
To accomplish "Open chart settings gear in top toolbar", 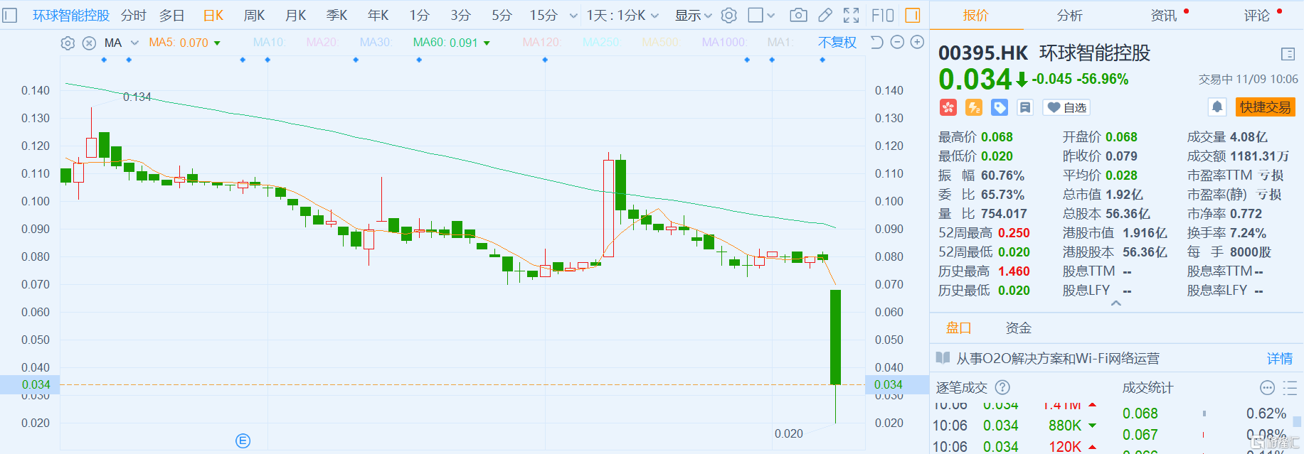I will pyautogui.click(x=729, y=15).
